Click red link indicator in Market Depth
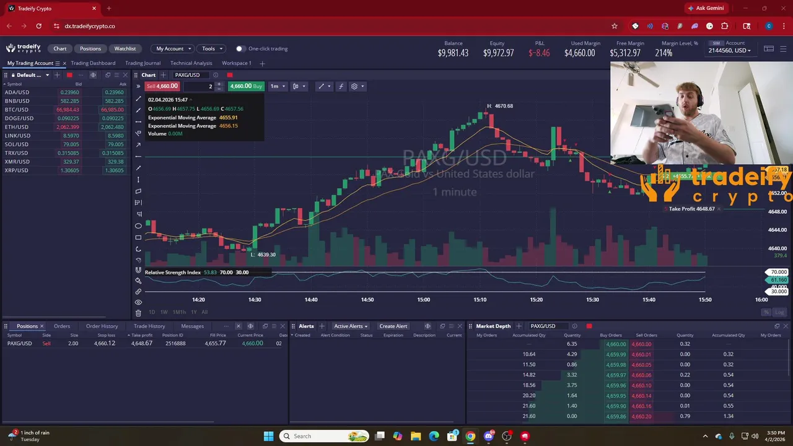Viewport: 793px width, 446px height. tap(589, 326)
